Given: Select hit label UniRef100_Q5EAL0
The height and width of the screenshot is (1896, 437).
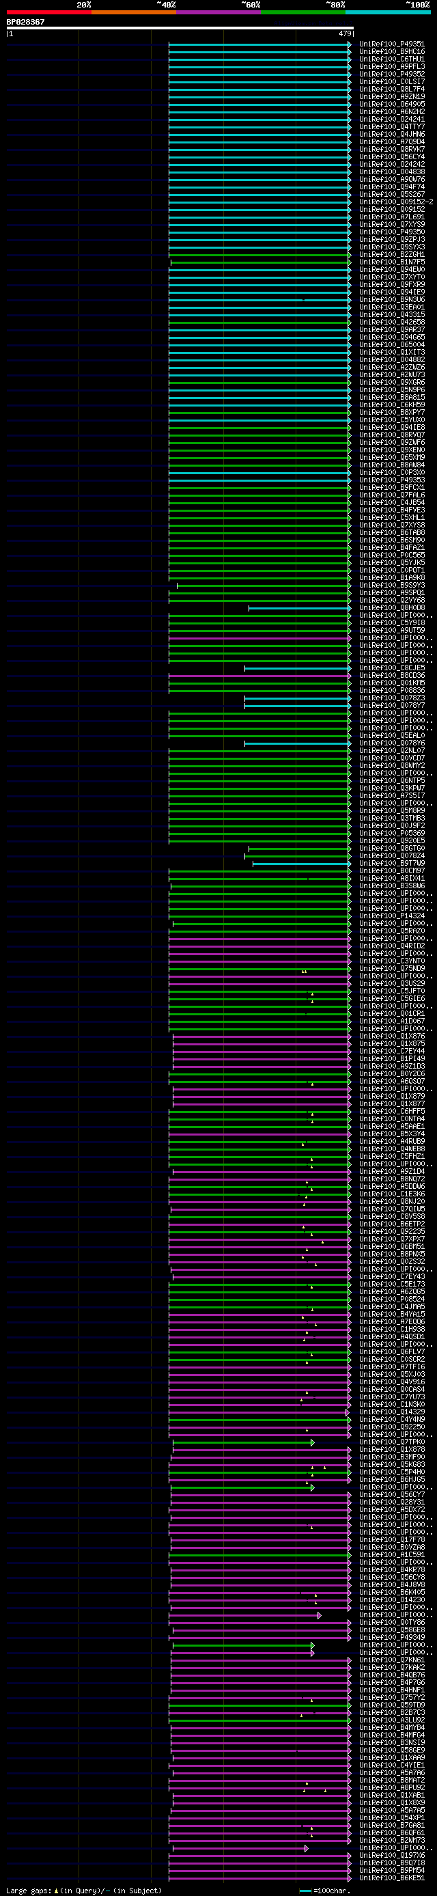Looking at the screenshot, I should tap(392, 735).
